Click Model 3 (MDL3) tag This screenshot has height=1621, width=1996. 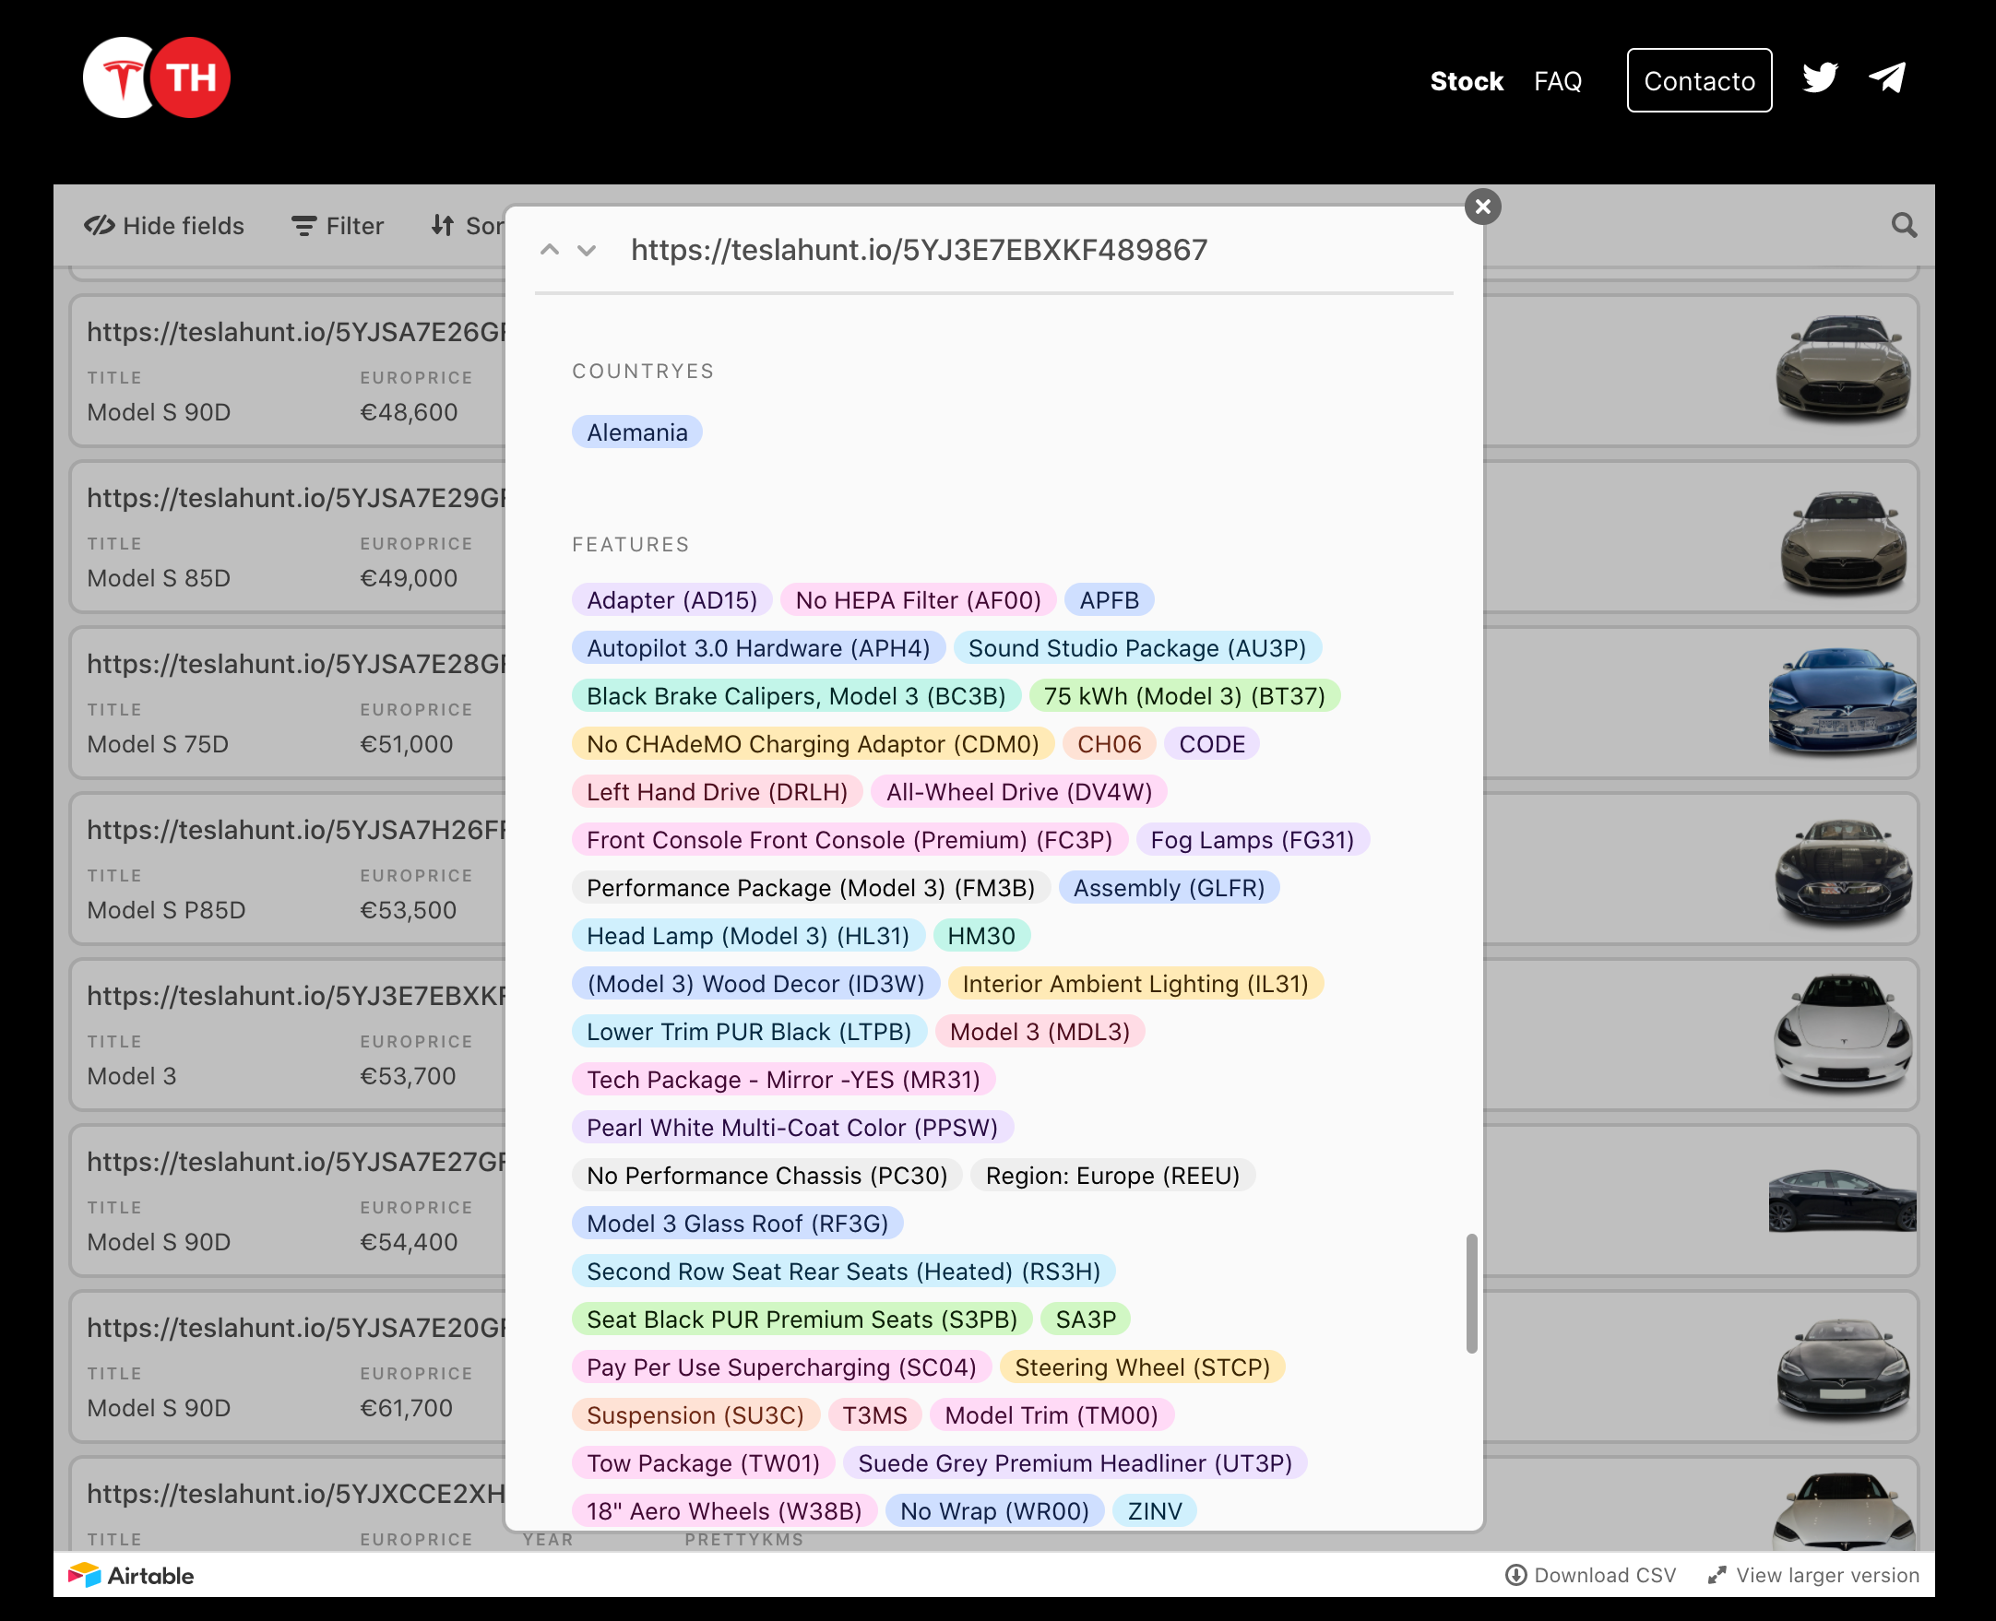click(x=1040, y=1032)
